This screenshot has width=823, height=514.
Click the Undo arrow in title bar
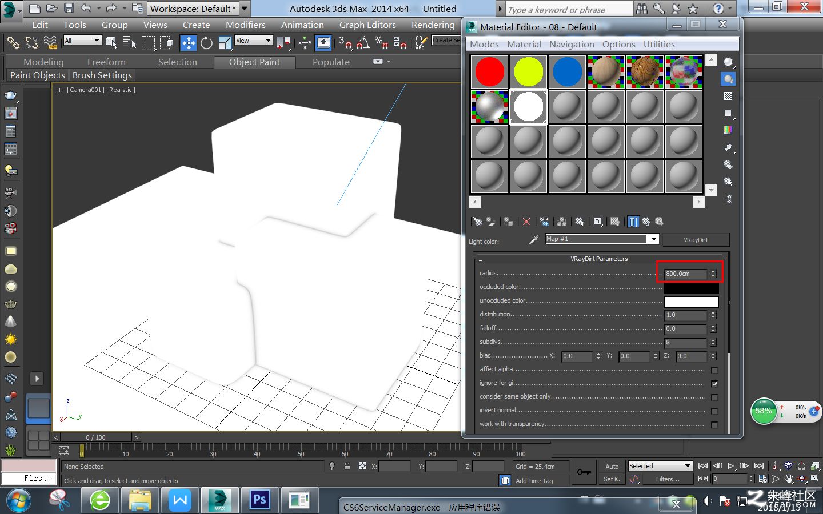pyautogui.click(x=86, y=9)
